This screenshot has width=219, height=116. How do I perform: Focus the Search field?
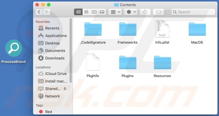click(x=193, y=12)
